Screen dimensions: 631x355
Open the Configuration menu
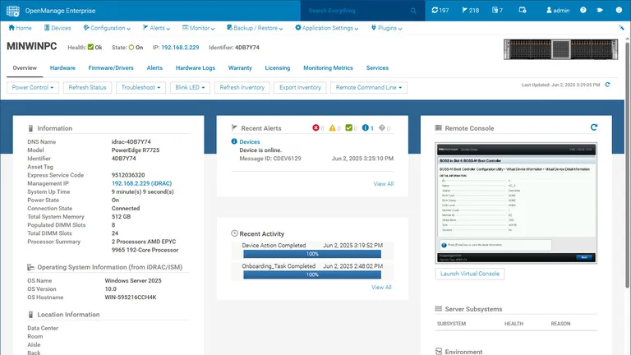(107, 28)
